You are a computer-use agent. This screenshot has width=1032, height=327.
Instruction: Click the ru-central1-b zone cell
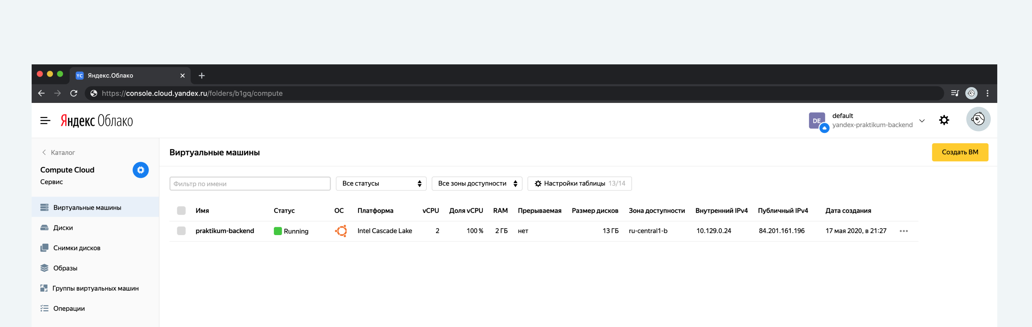coord(648,231)
